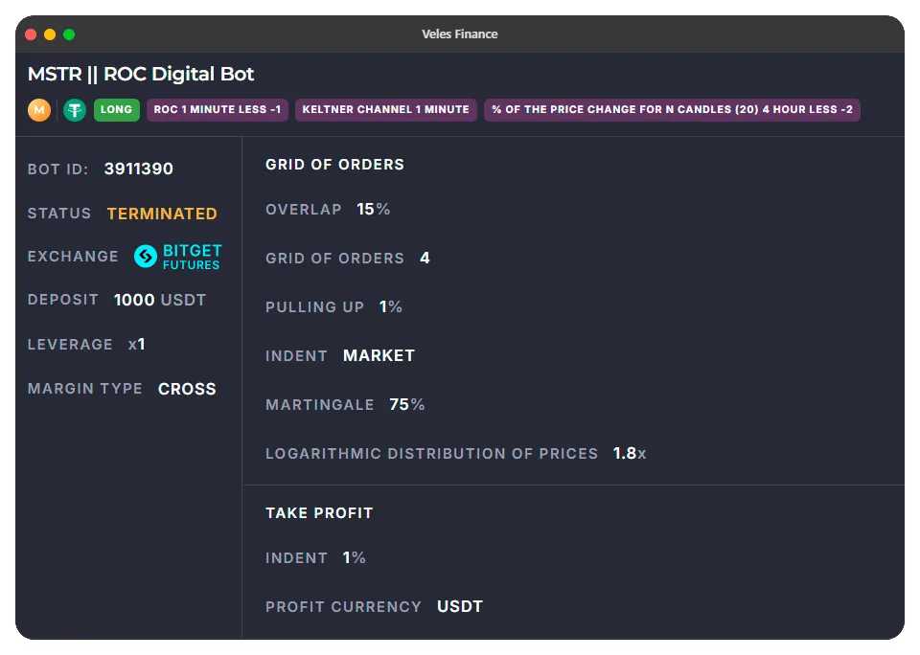Click the % of Price Change filter tag
This screenshot has width=920, height=655.
point(672,110)
